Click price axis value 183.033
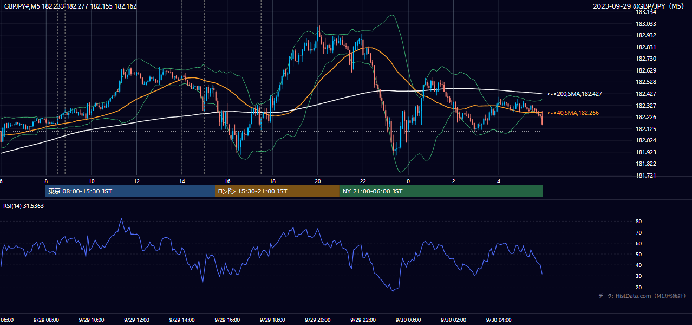The height and width of the screenshot is (325, 692). tap(646, 24)
